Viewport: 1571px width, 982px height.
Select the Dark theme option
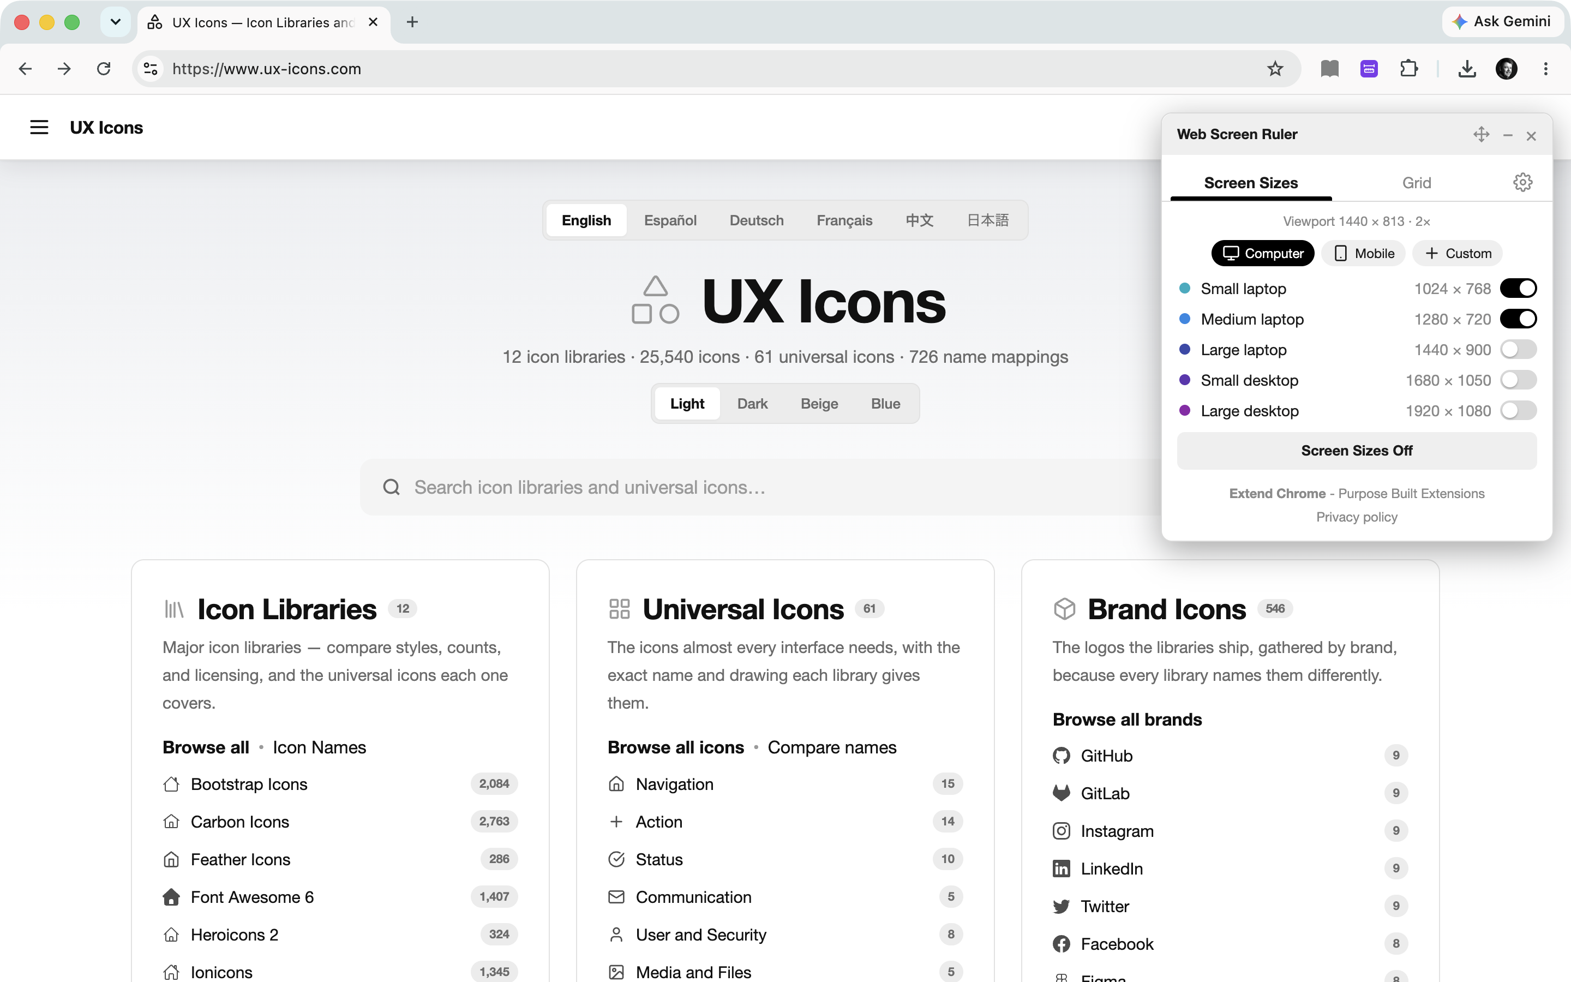[x=752, y=403]
